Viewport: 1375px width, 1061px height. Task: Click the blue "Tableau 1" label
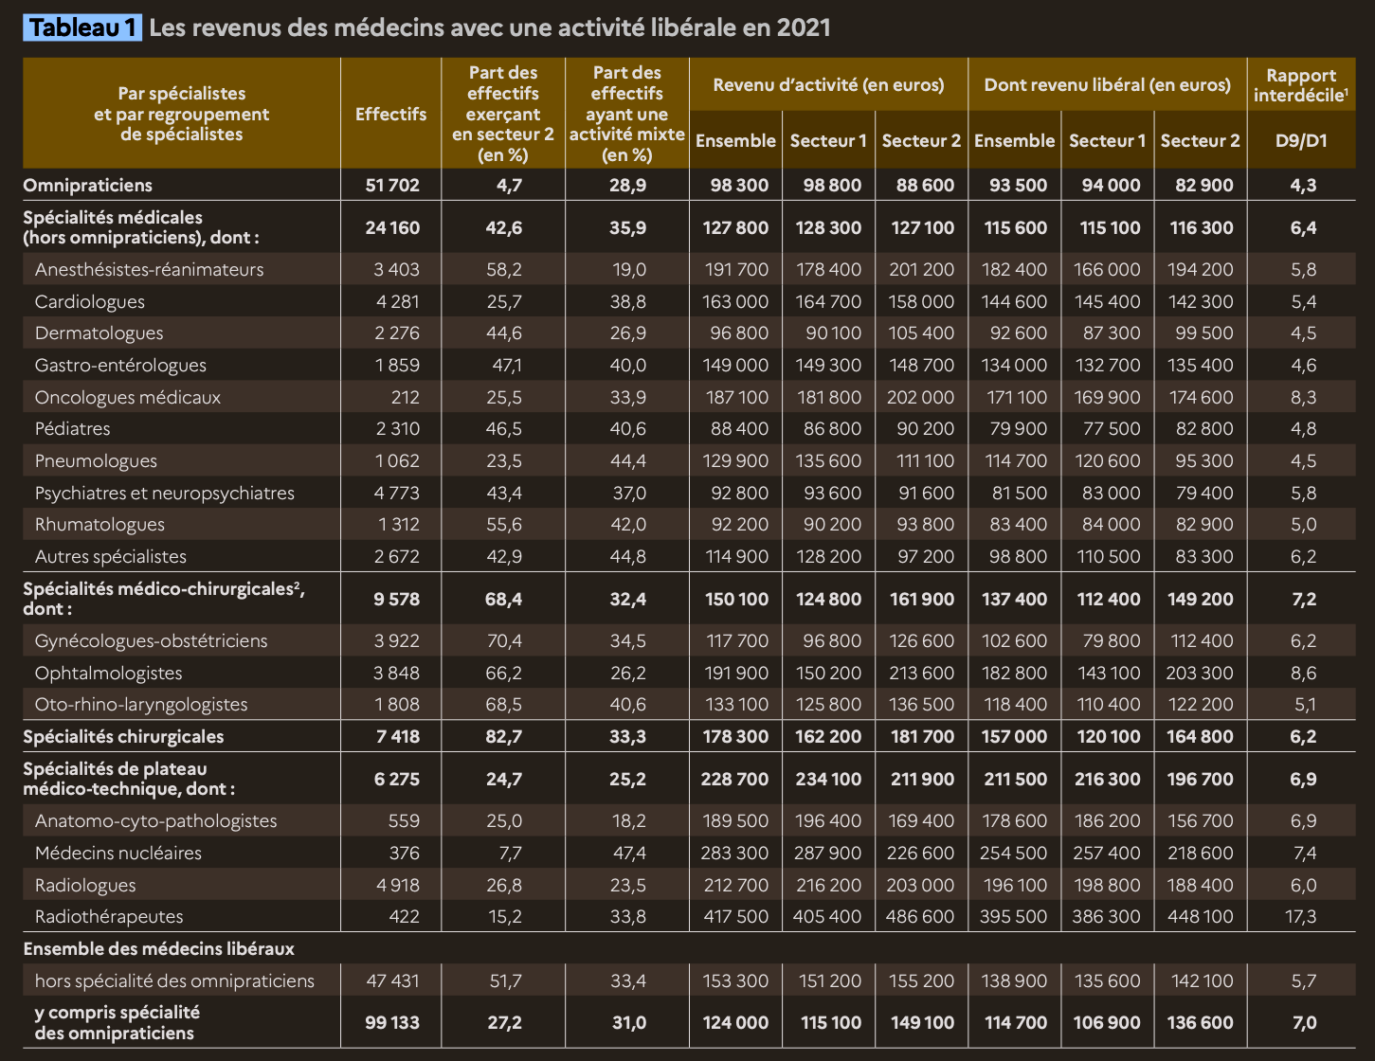[x=82, y=27]
